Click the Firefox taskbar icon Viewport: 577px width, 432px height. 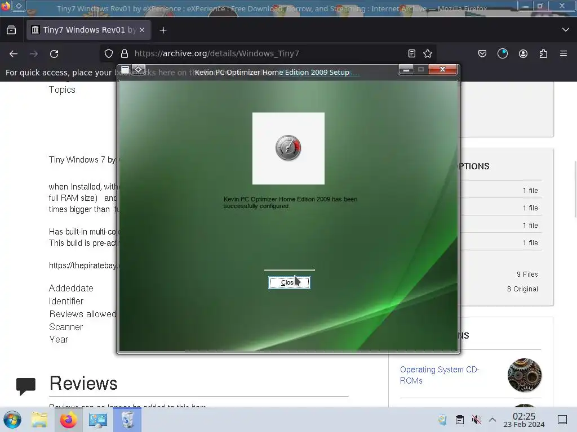68,420
